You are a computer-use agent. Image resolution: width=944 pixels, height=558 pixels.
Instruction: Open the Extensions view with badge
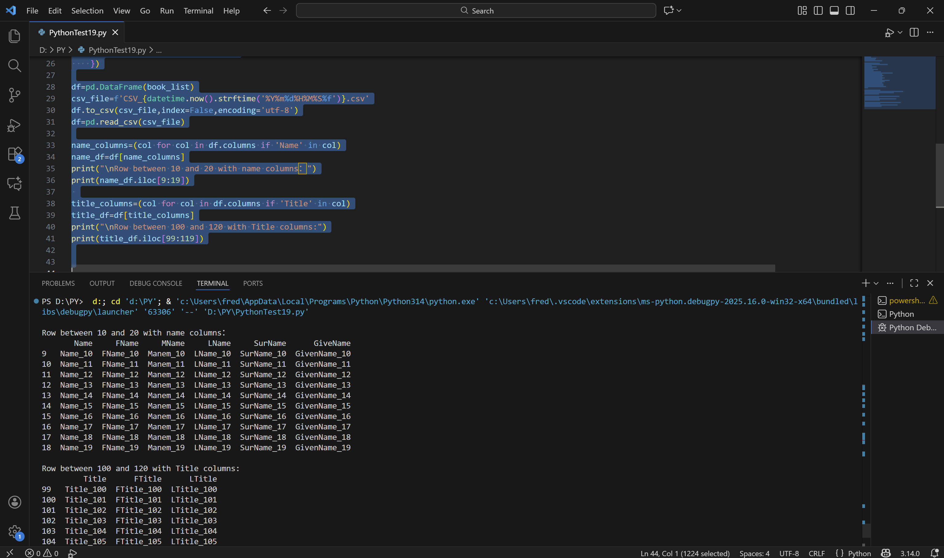tap(14, 154)
